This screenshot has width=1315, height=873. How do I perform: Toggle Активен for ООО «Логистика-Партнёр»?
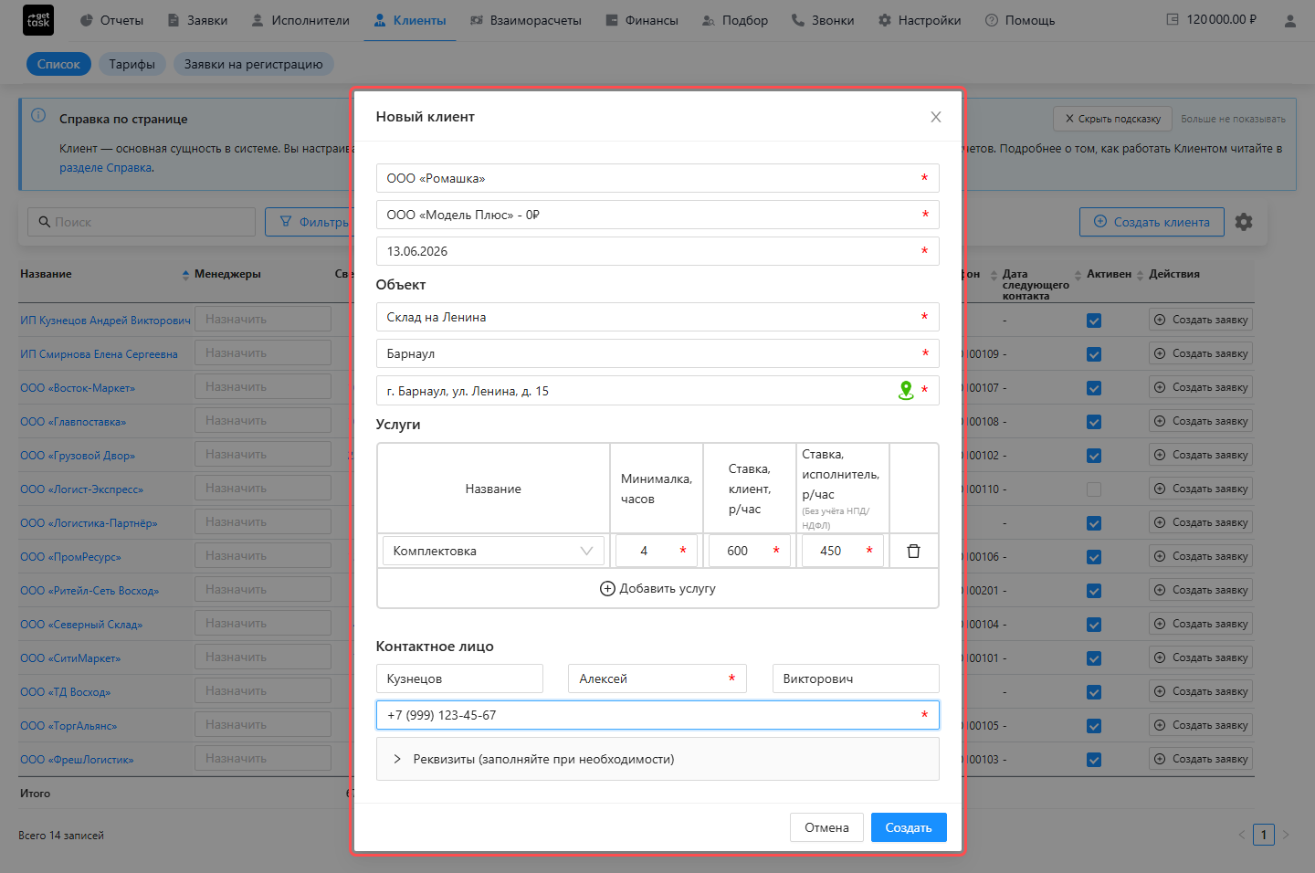1094,523
